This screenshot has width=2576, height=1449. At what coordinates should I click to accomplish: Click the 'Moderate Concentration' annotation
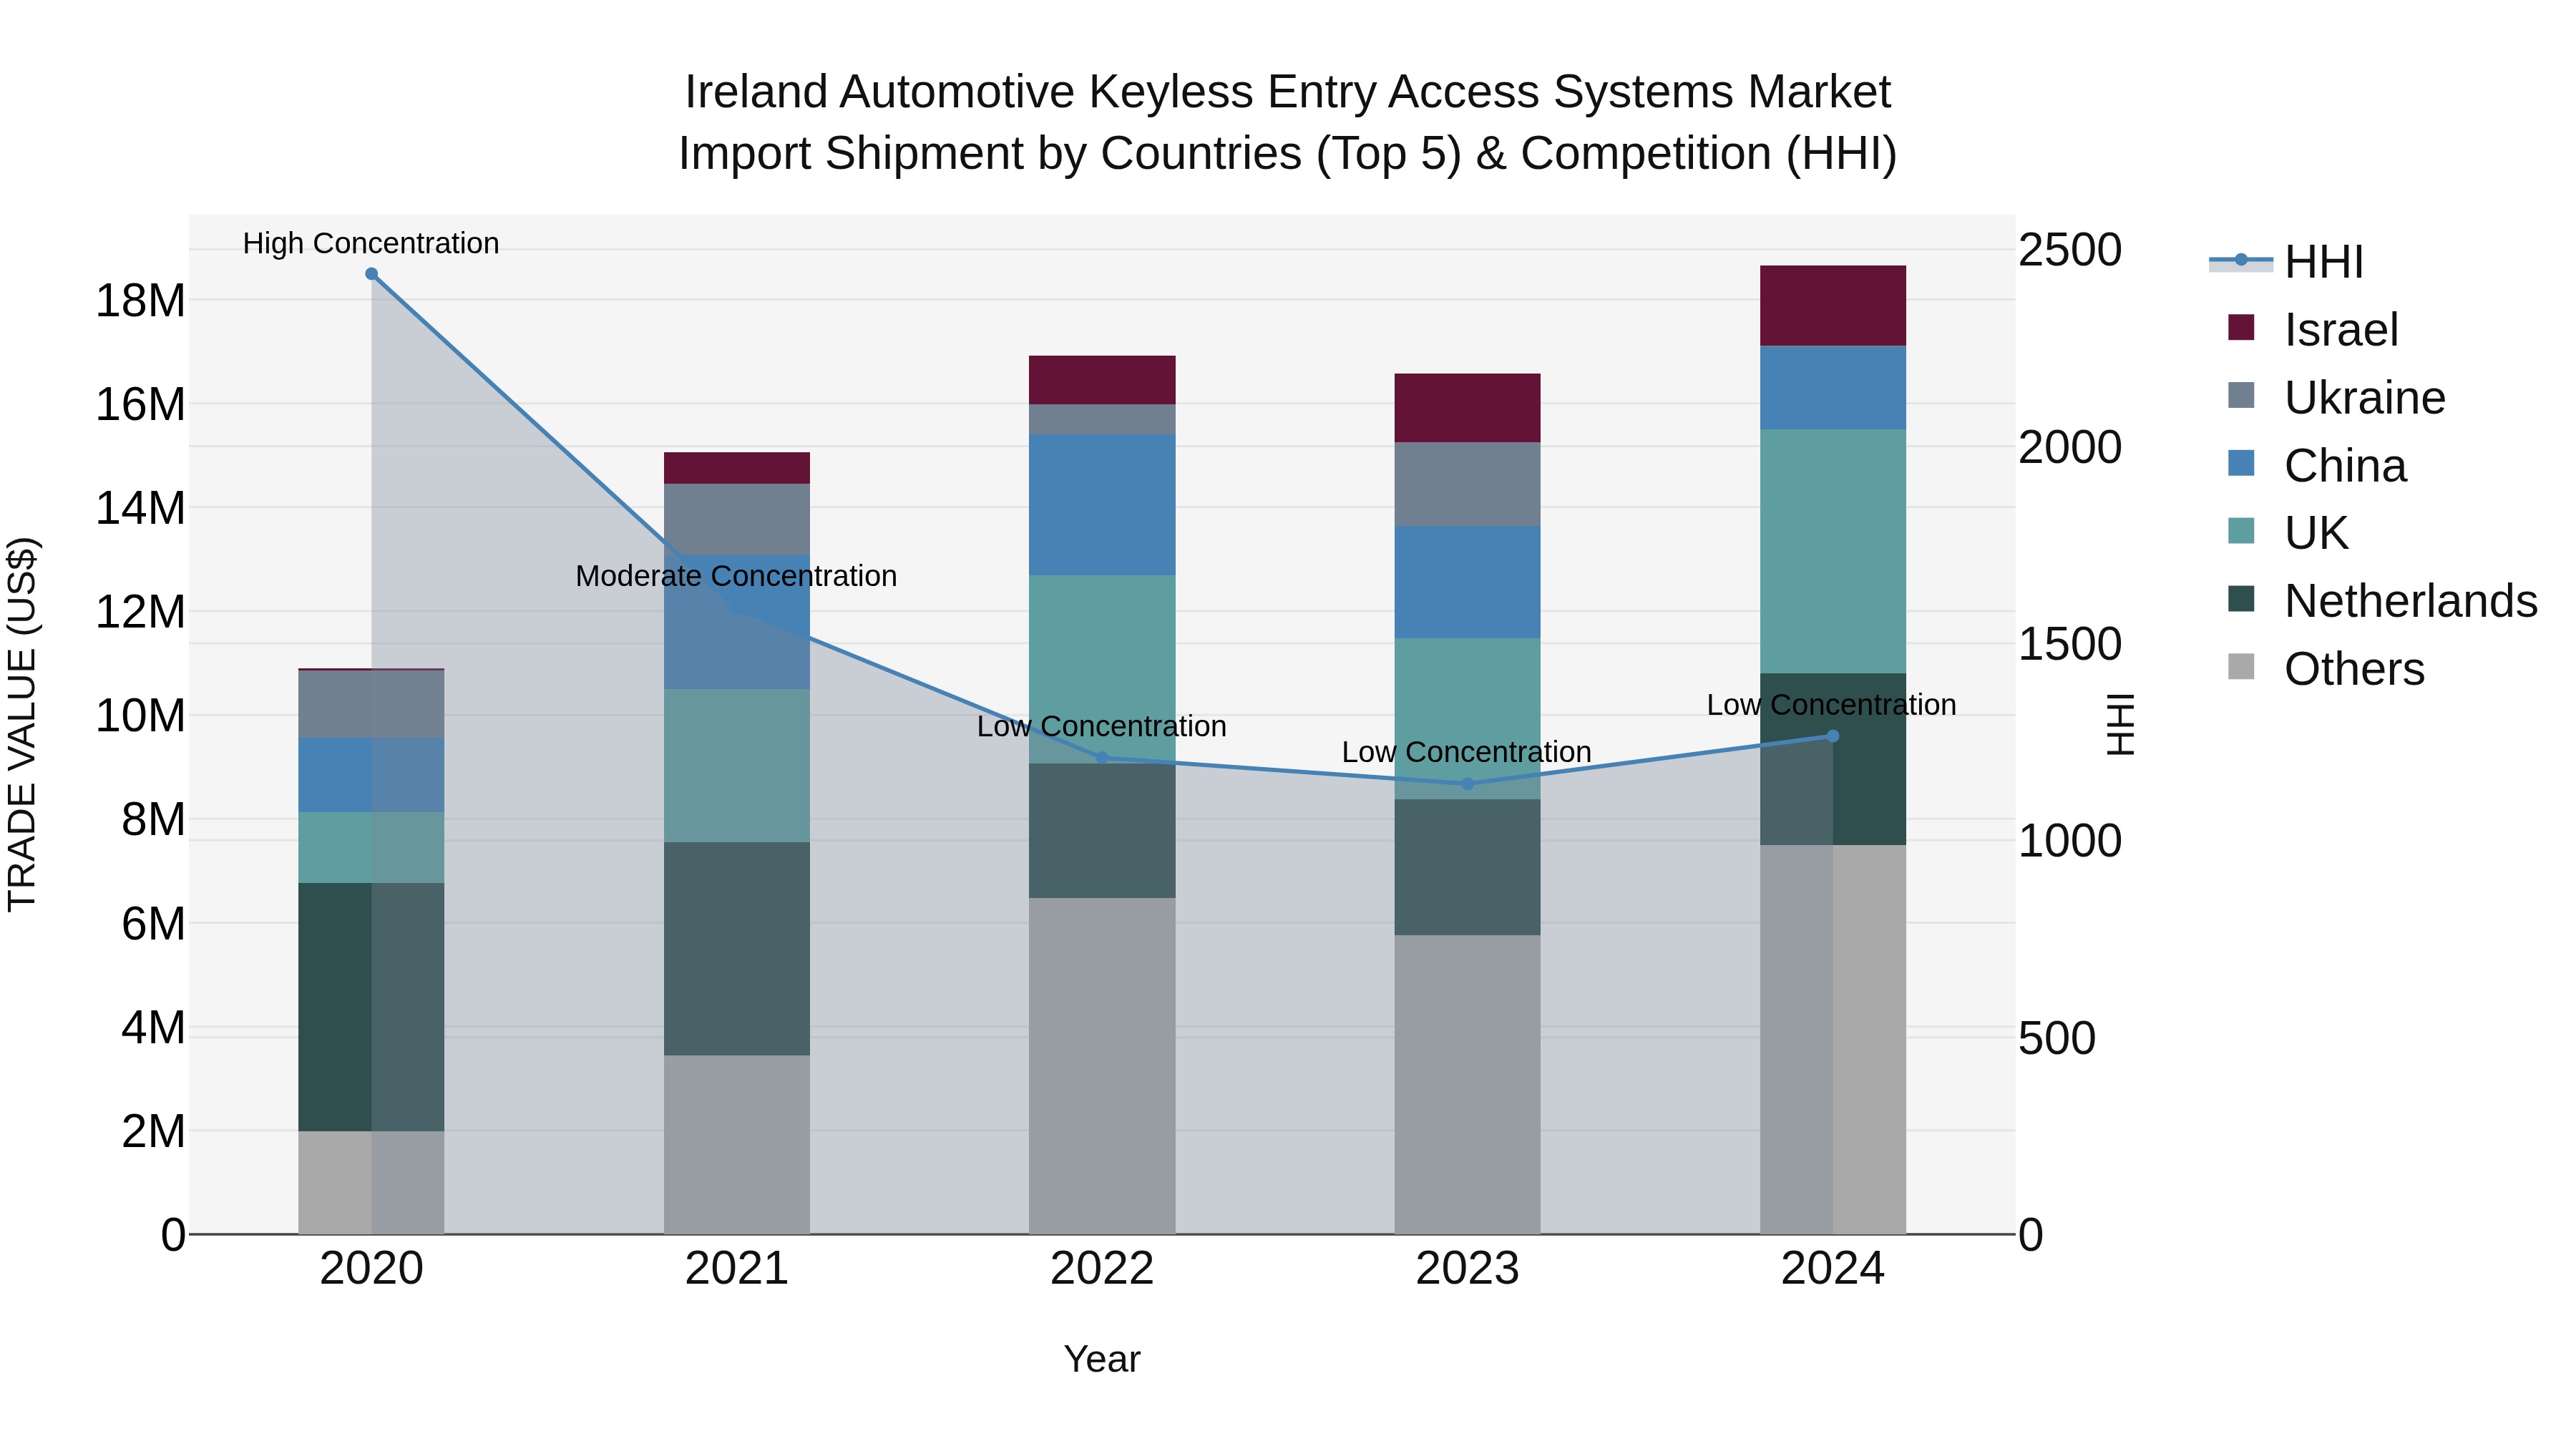[x=736, y=576]
